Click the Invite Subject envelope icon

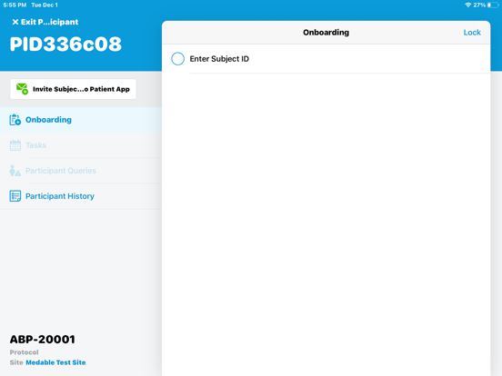point(23,89)
